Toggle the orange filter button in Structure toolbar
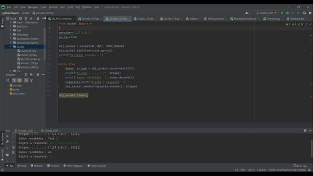Image resolution: width=313 pixels, height=176 pixels. (20, 80)
